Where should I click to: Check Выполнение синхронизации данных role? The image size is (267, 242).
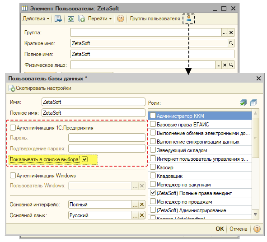pyautogui.click(x=153, y=141)
